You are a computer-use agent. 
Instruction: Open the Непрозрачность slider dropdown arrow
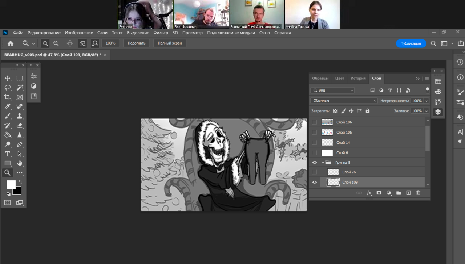tap(426, 101)
